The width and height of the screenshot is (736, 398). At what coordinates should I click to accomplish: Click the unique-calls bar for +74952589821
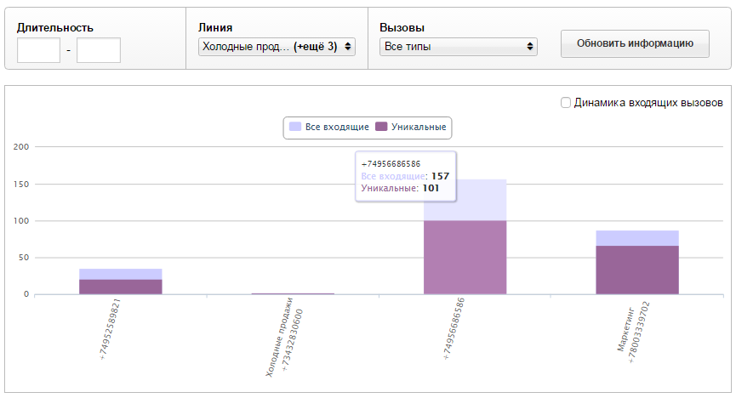point(121,287)
